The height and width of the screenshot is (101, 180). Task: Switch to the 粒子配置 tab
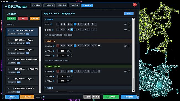pyautogui.click(x=49, y=6)
